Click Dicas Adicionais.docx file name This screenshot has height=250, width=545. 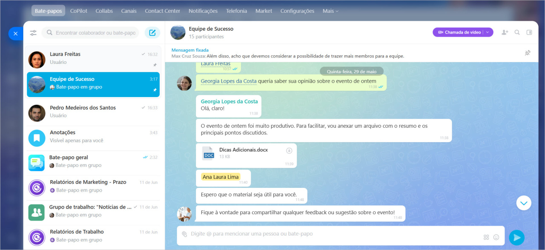coord(244,150)
